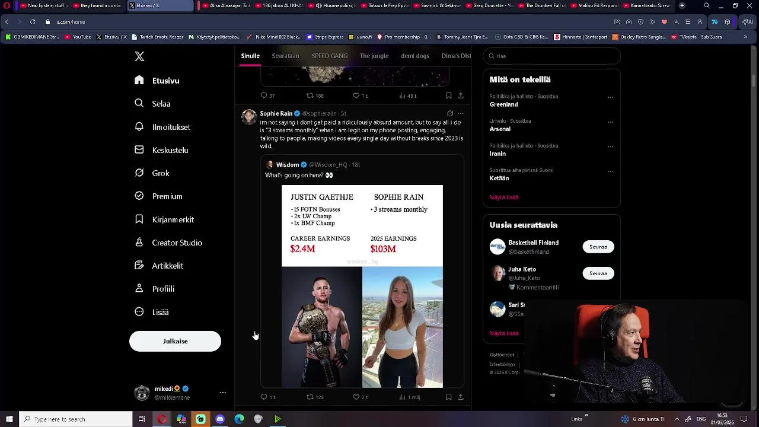The image size is (759, 427).
Task: Click the Julkaise post button
Action: pyautogui.click(x=175, y=341)
